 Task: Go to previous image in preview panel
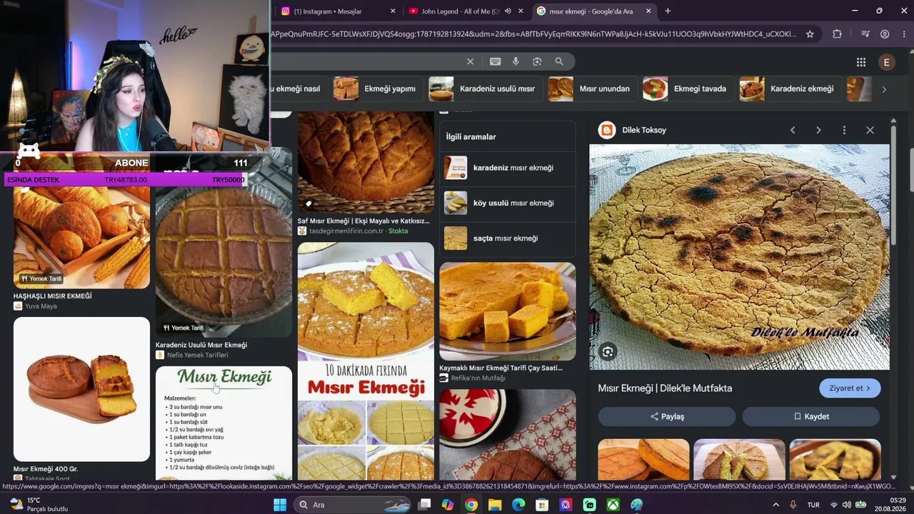point(793,130)
